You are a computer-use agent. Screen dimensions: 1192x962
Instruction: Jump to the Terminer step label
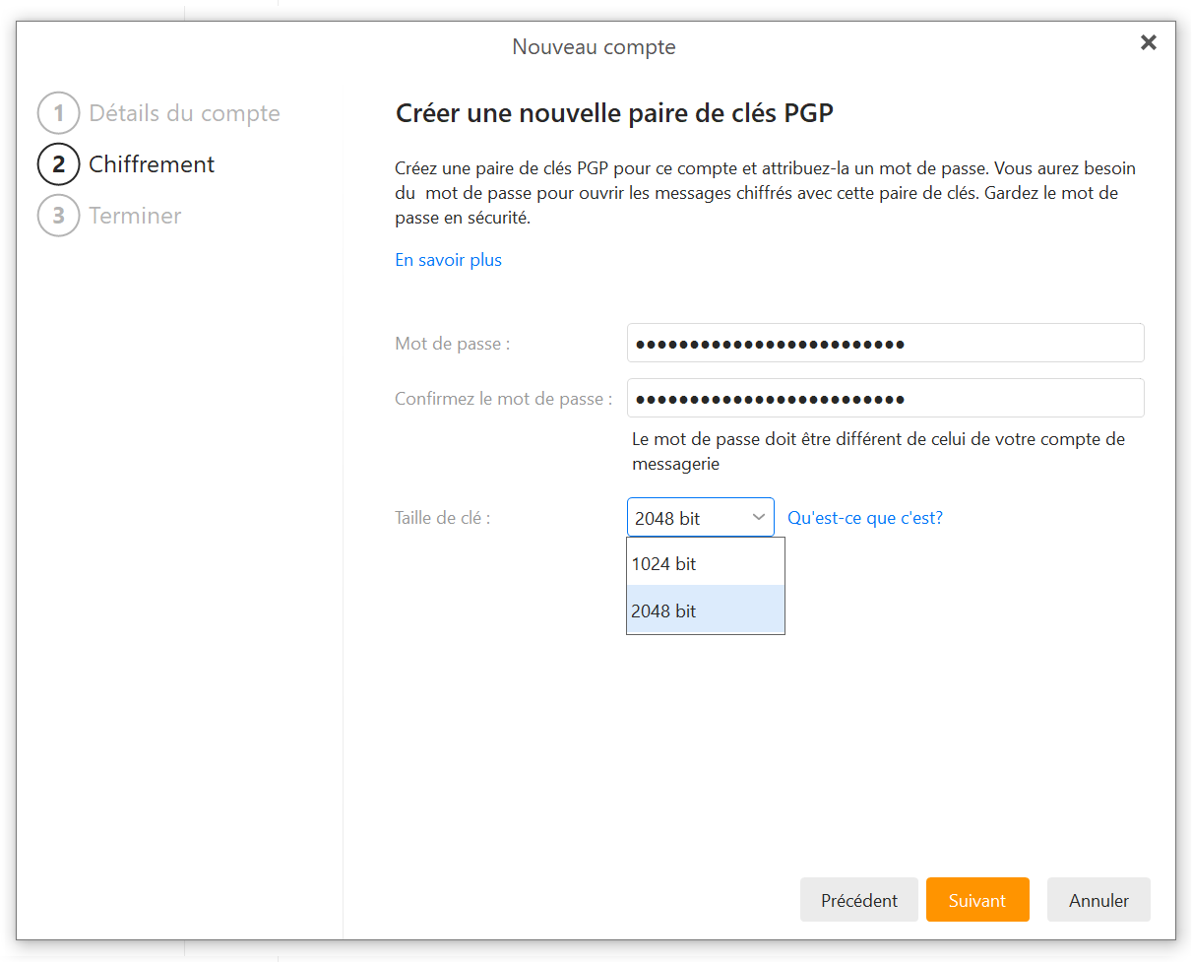click(x=135, y=216)
